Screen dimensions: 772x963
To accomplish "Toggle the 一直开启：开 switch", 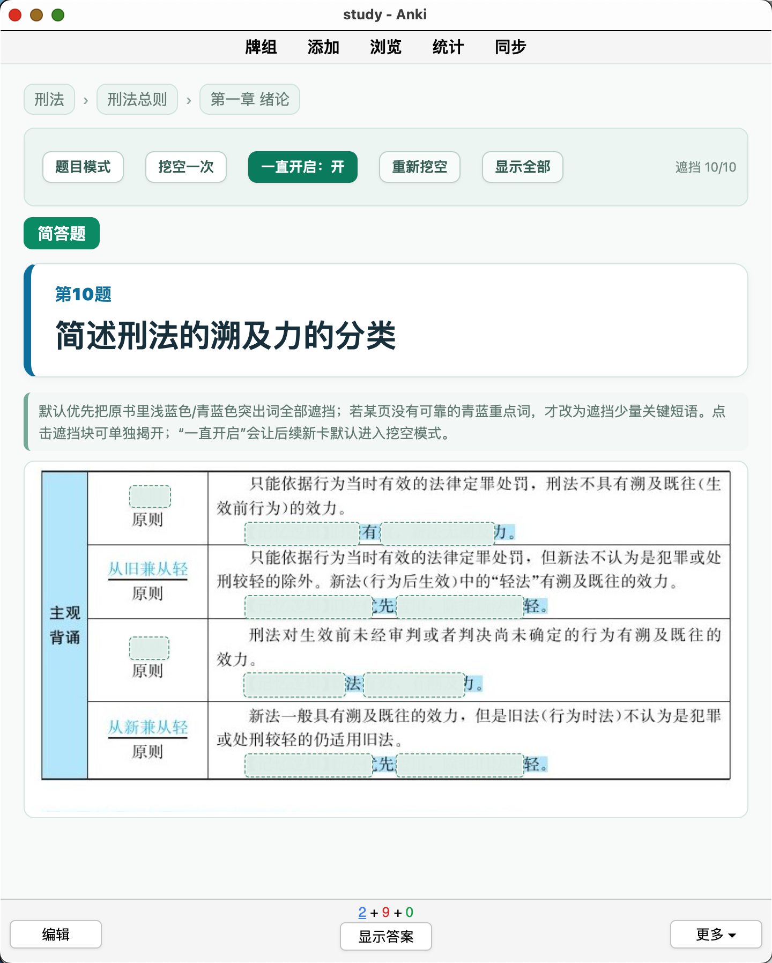I will tap(303, 167).
